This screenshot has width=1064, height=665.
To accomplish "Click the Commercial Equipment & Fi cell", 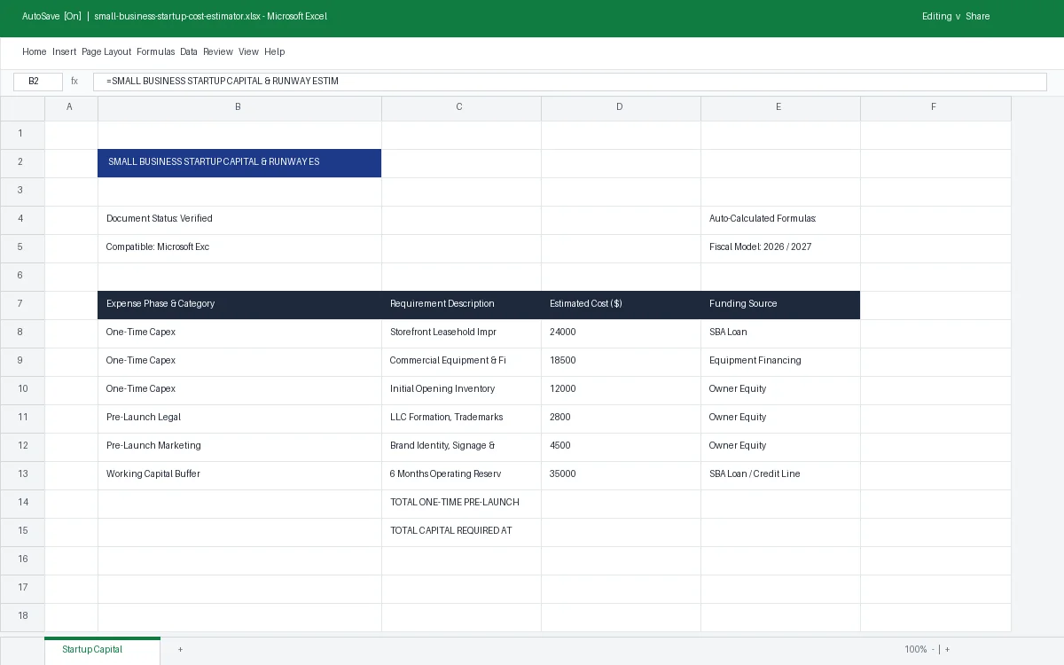I will tap(461, 362).
